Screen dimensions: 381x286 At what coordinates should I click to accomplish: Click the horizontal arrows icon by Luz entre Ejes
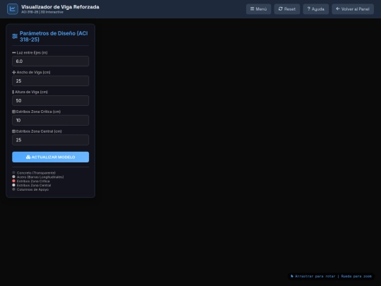(14, 52)
